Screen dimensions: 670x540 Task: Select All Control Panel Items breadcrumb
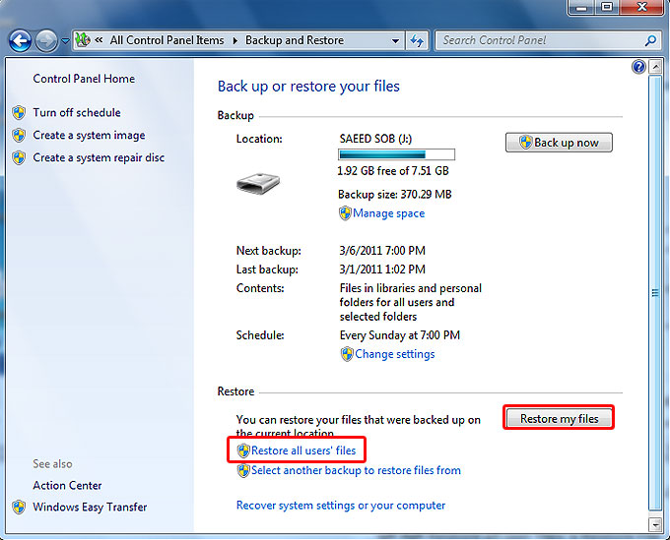coord(167,40)
